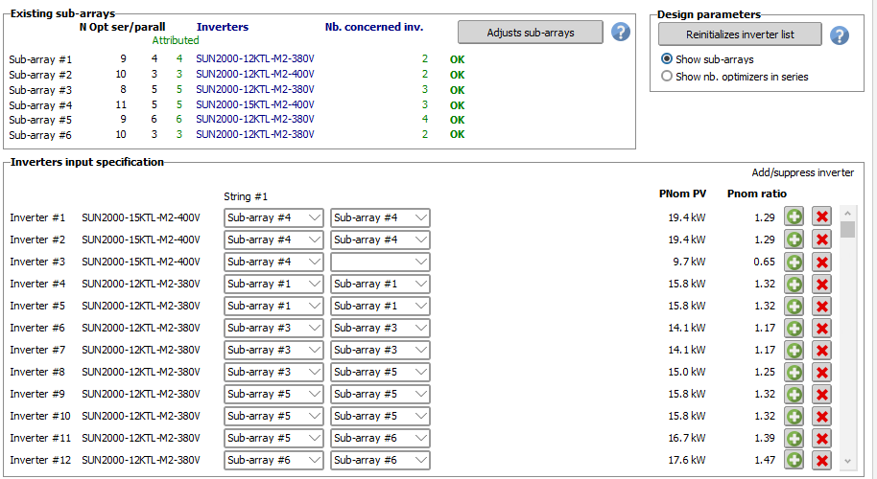Click scrollbar up arrow in inverter list

click(x=847, y=214)
